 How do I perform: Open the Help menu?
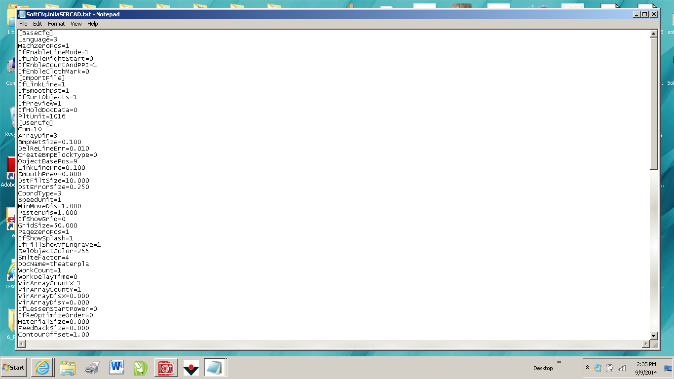[x=93, y=24]
